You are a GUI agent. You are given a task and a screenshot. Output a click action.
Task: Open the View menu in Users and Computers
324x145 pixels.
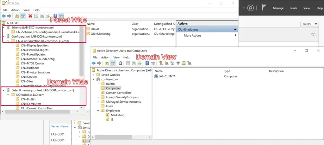click(116, 57)
